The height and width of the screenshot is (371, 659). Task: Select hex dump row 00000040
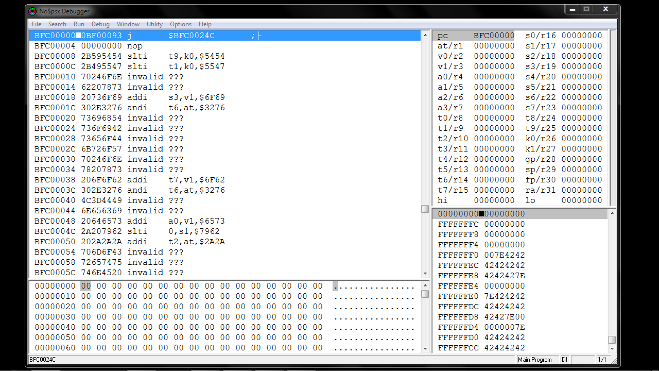pyautogui.click(x=224, y=327)
